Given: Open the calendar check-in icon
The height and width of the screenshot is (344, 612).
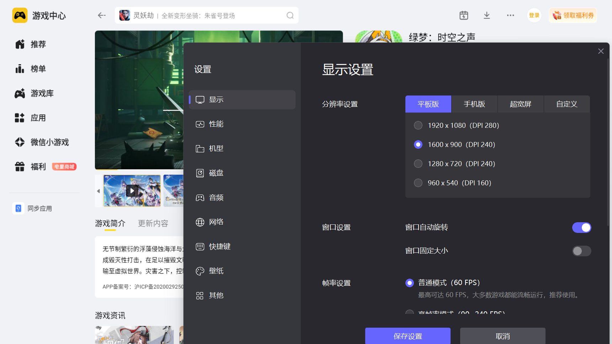Looking at the screenshot, I should point(463,15).
